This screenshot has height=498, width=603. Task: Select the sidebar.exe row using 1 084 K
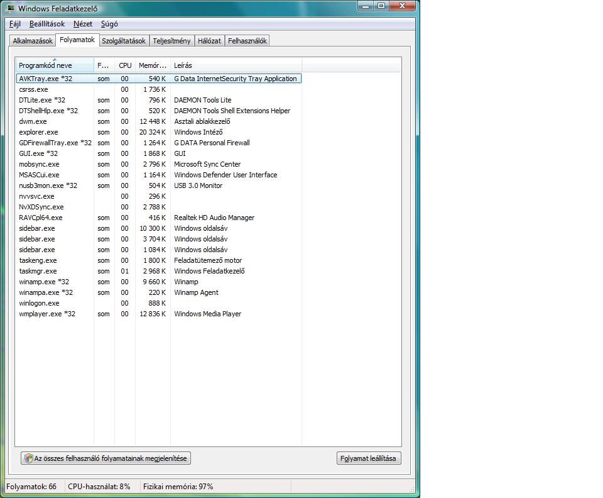point(158,250)
